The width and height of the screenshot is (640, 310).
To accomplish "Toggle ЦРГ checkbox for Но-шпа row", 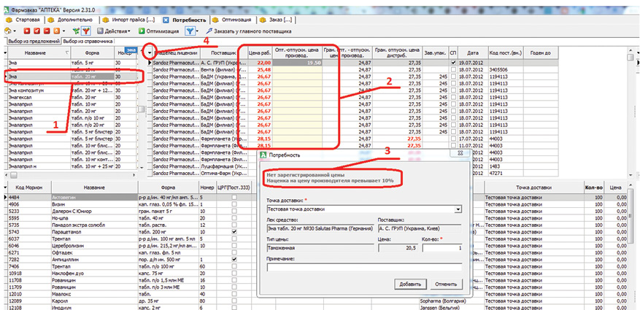I will point(234,217).
